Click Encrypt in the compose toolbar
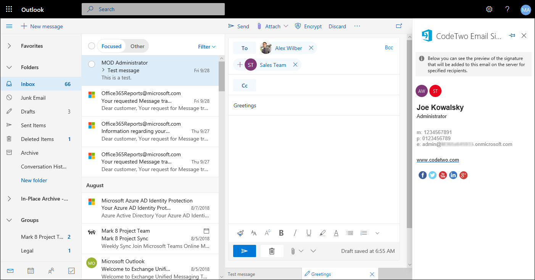Viewport: 535px width, 280px height. [308, 26]
